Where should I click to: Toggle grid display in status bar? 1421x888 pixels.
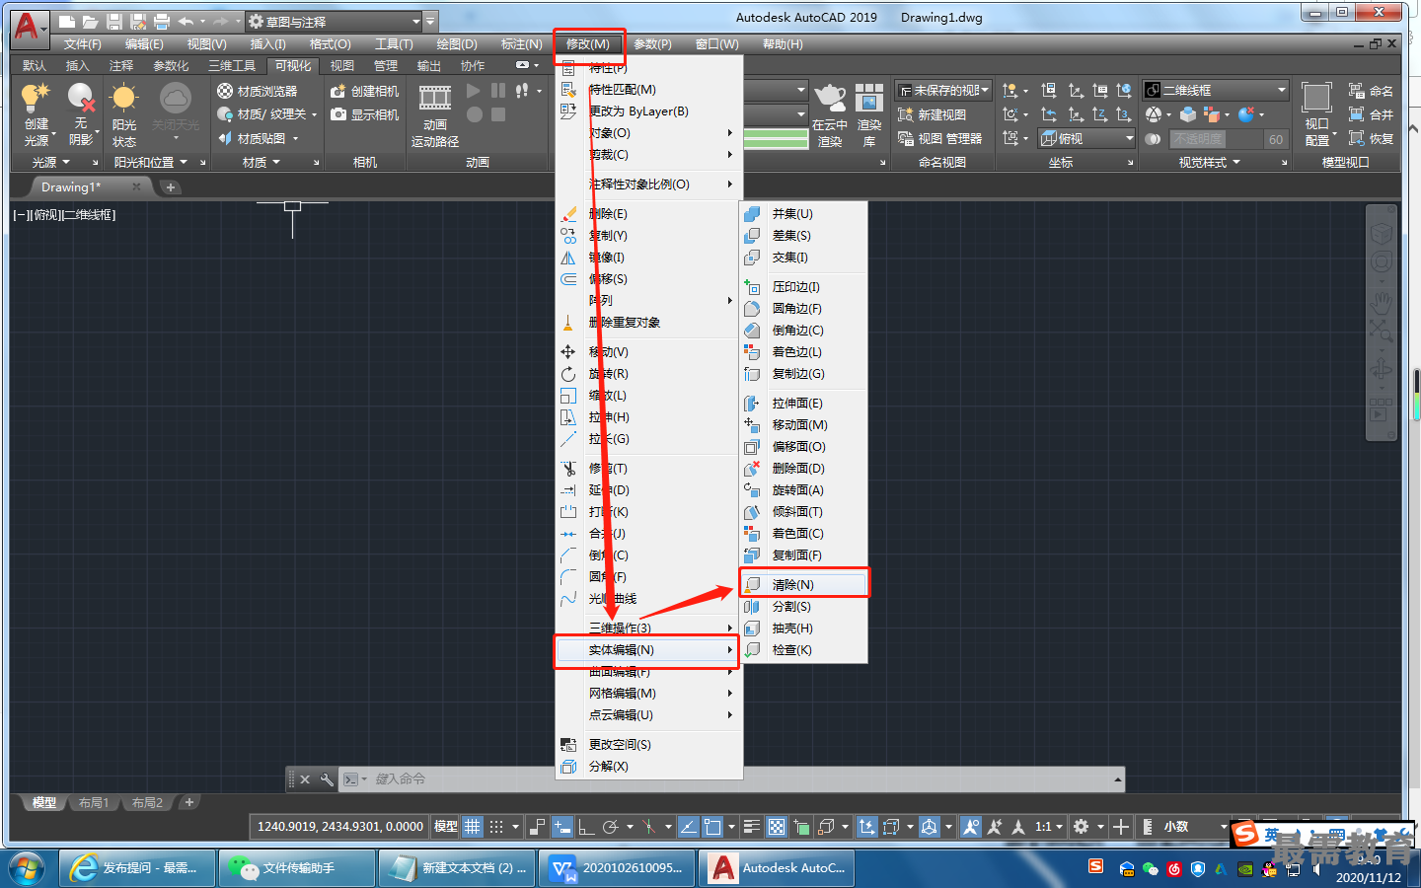pos(473,827)
